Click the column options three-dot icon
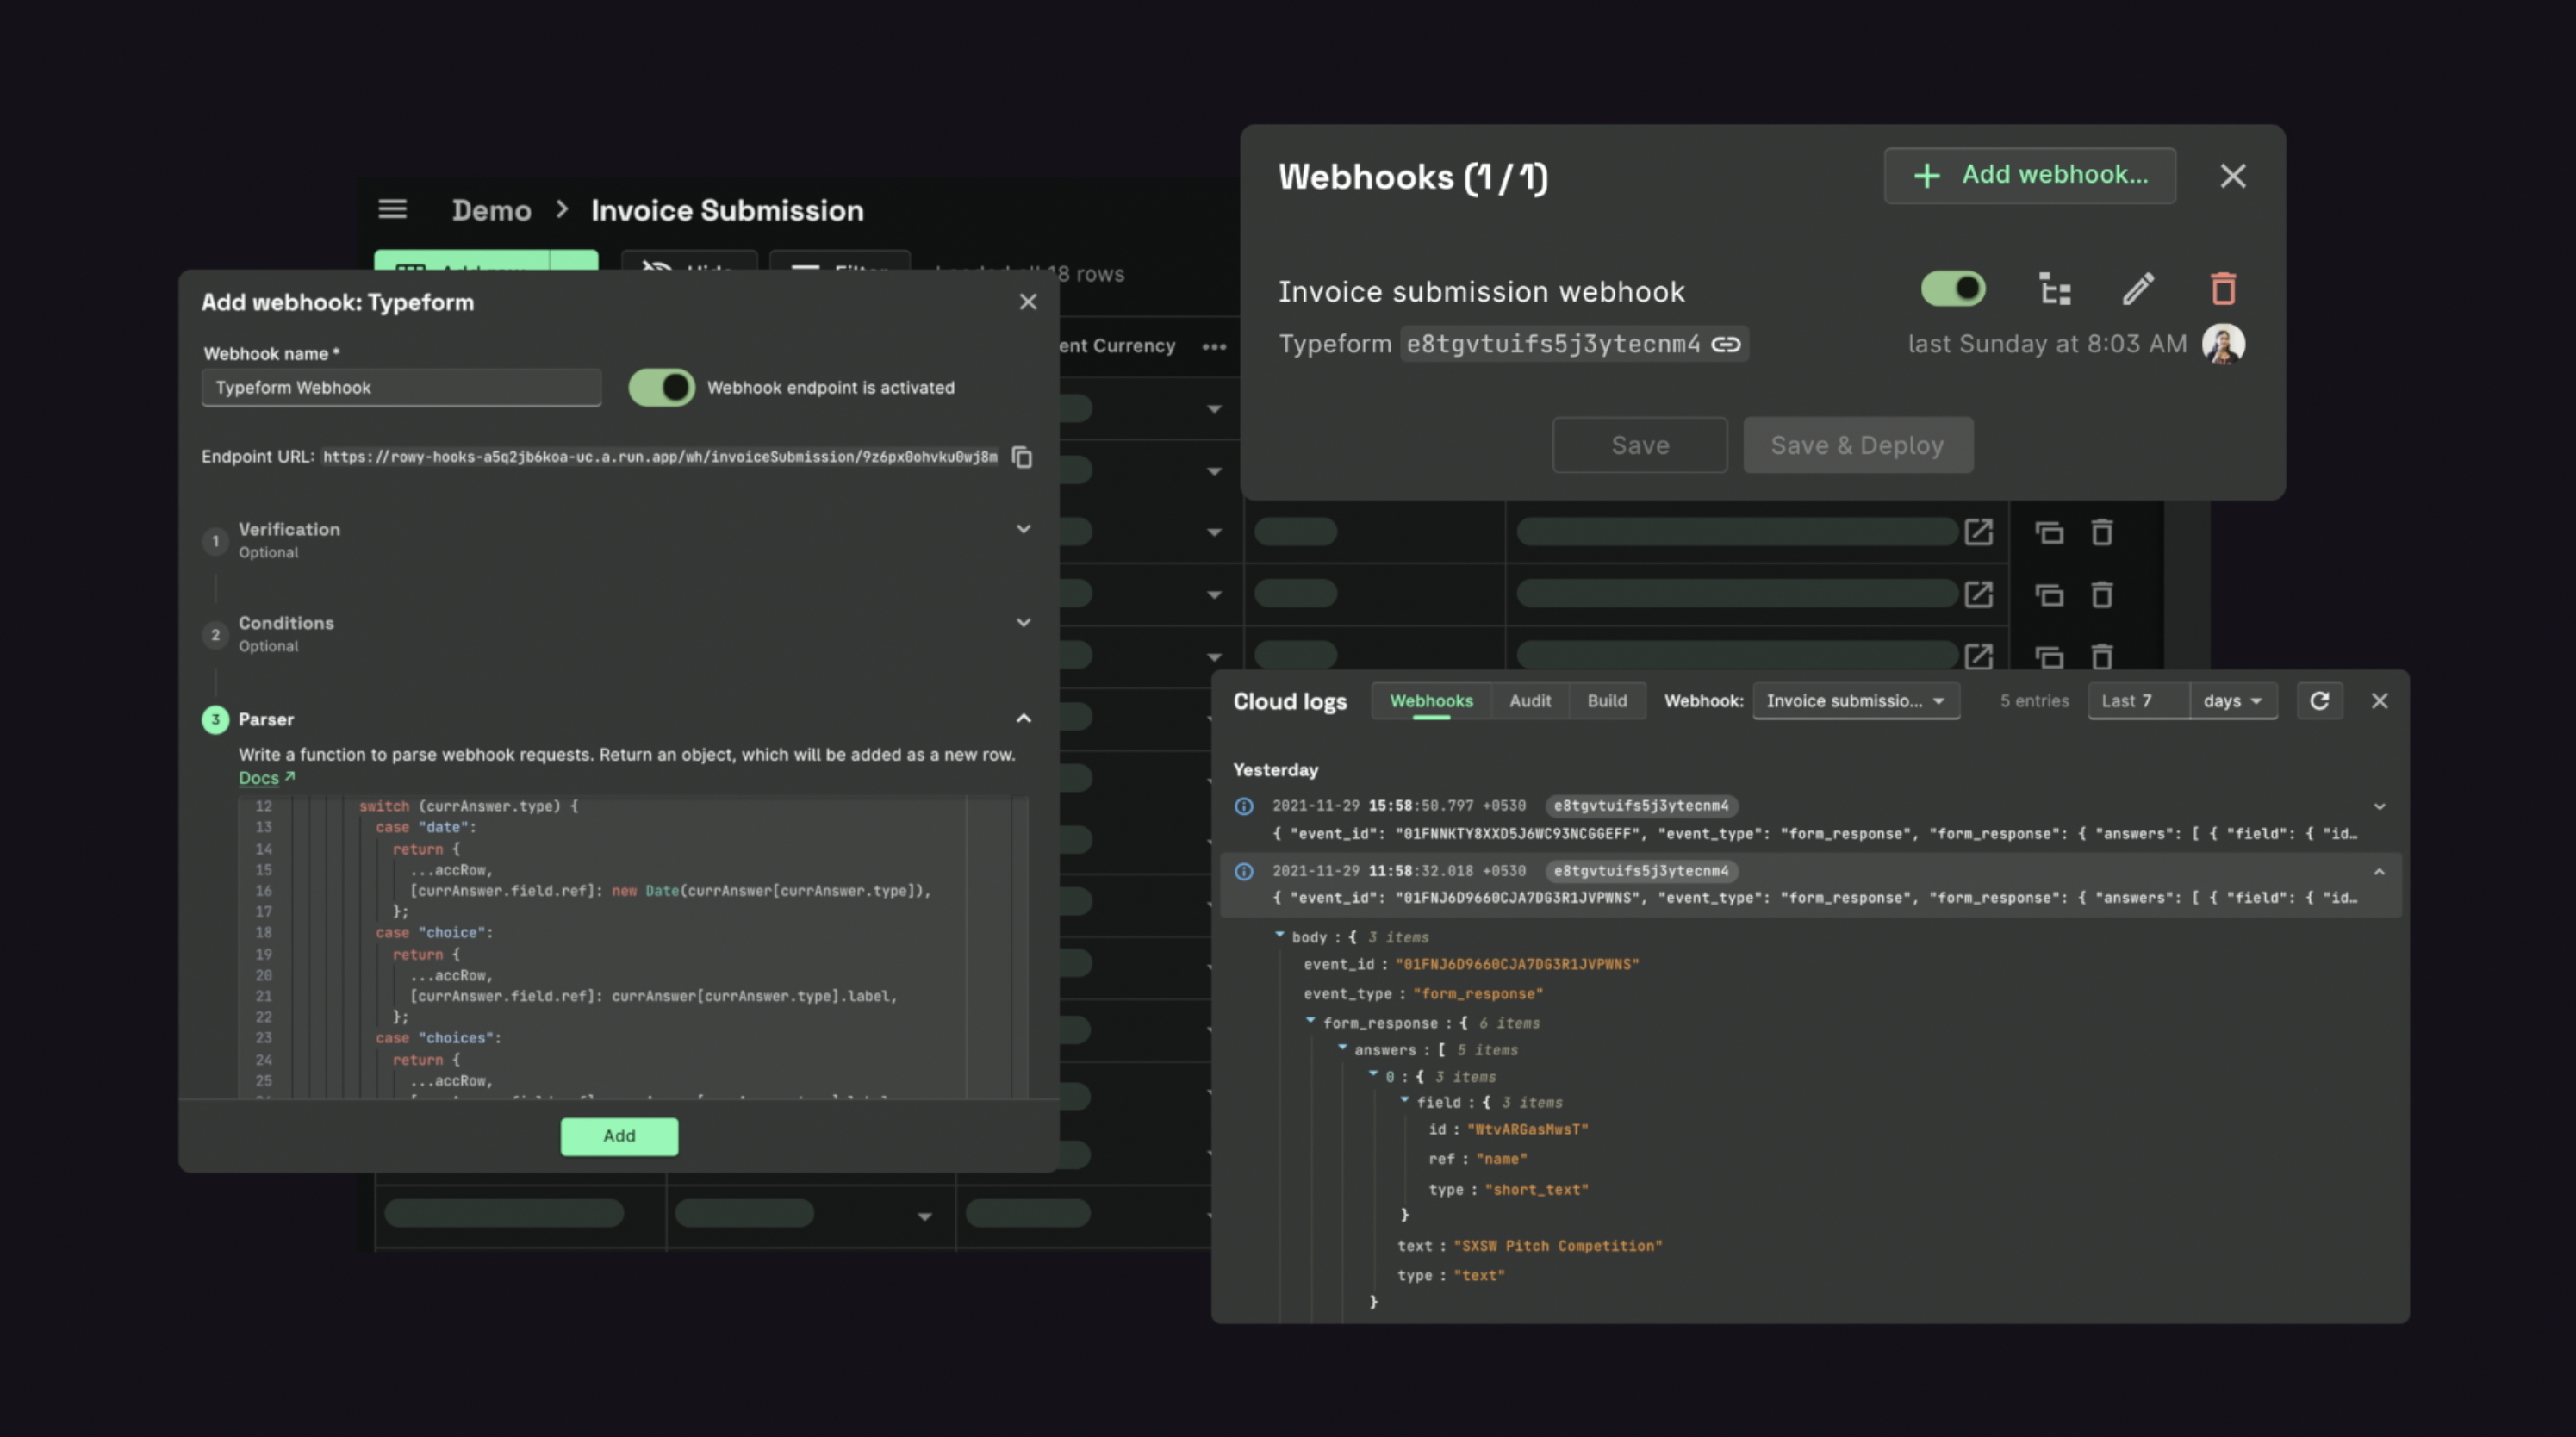The height and width of the screenshot is (1437, 2576). click(x=1214, y=347)
